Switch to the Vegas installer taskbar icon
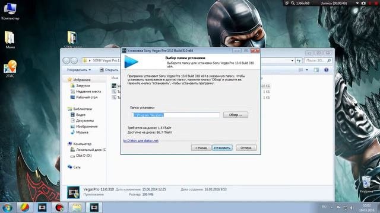The height and width of the screenshot is (213, 380). pyautogui.click(x=94, y=208)
